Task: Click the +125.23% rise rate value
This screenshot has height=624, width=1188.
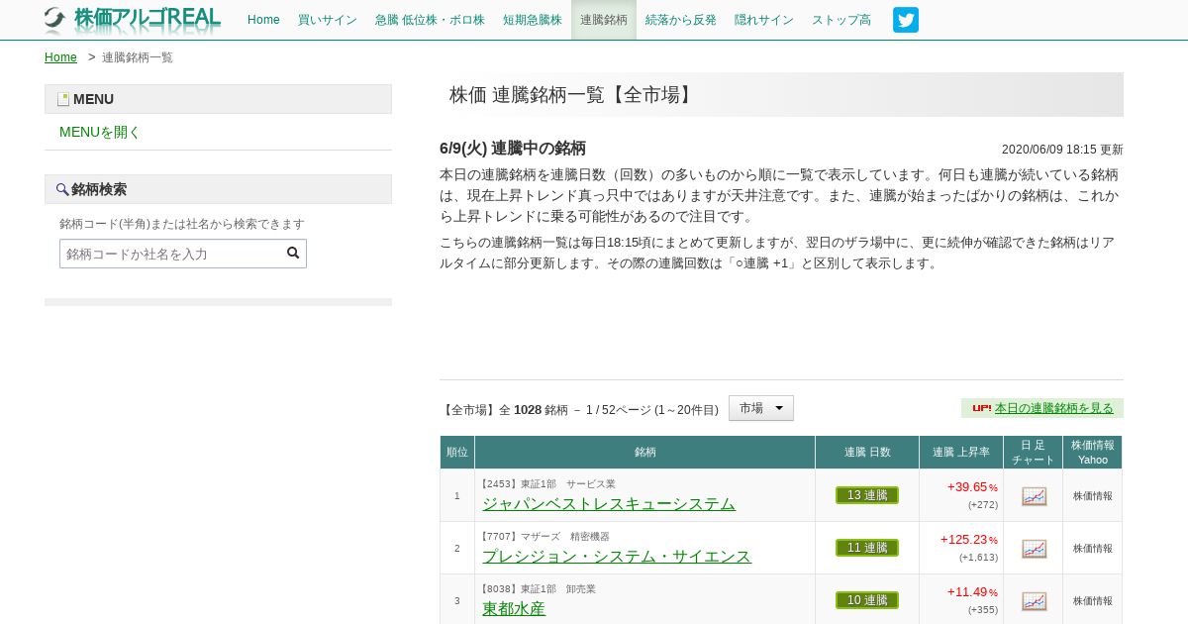Action: click(969, 540)
